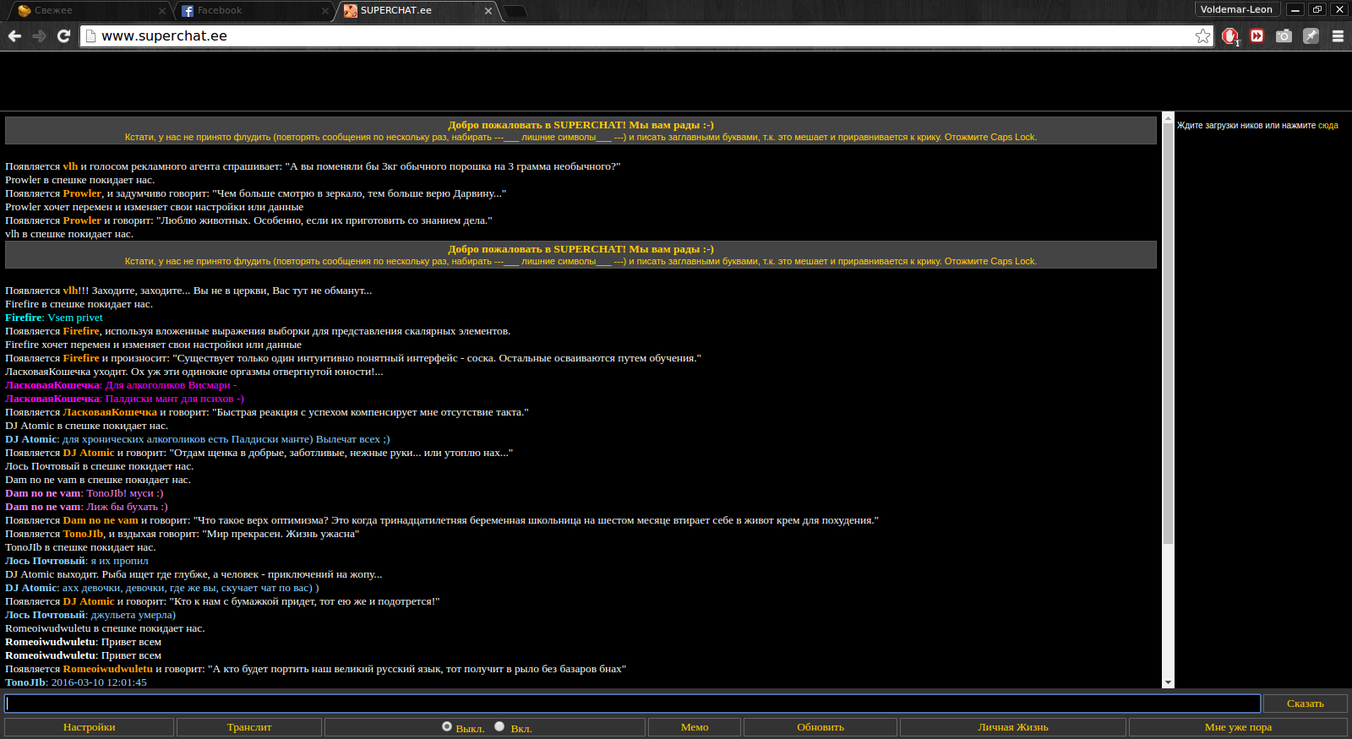
Task: Open the Chrome hamburger menu
Action: point(1338,36)
